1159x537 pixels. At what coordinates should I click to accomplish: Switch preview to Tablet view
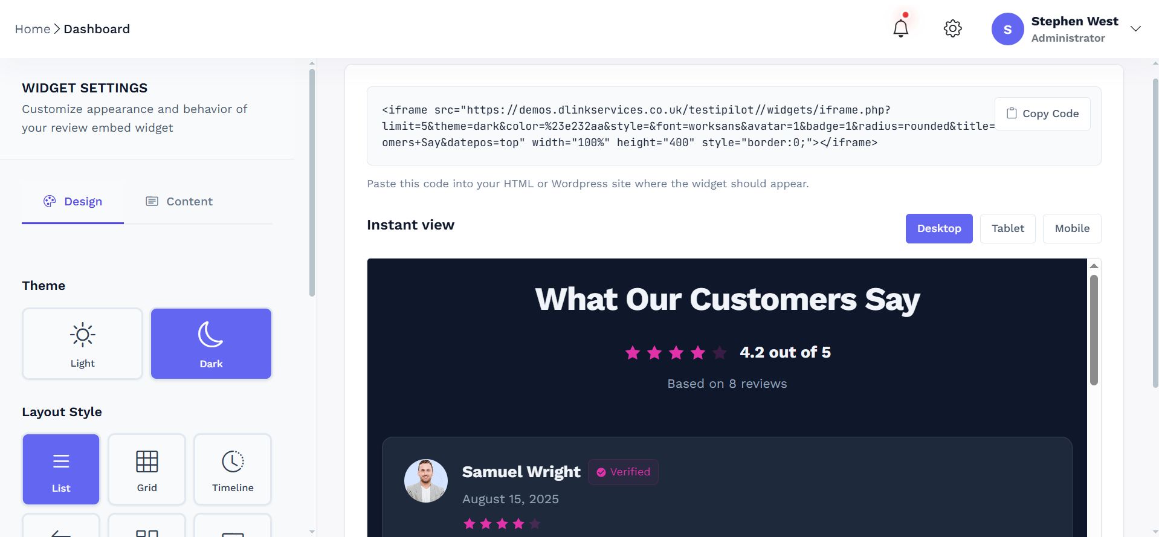pos(1007,228)
